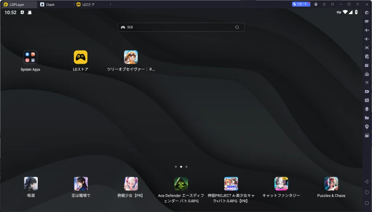The image size is (372, 212).
Task: Toggle fullscreen using the sidebar icon
Action: click(367, 48)
